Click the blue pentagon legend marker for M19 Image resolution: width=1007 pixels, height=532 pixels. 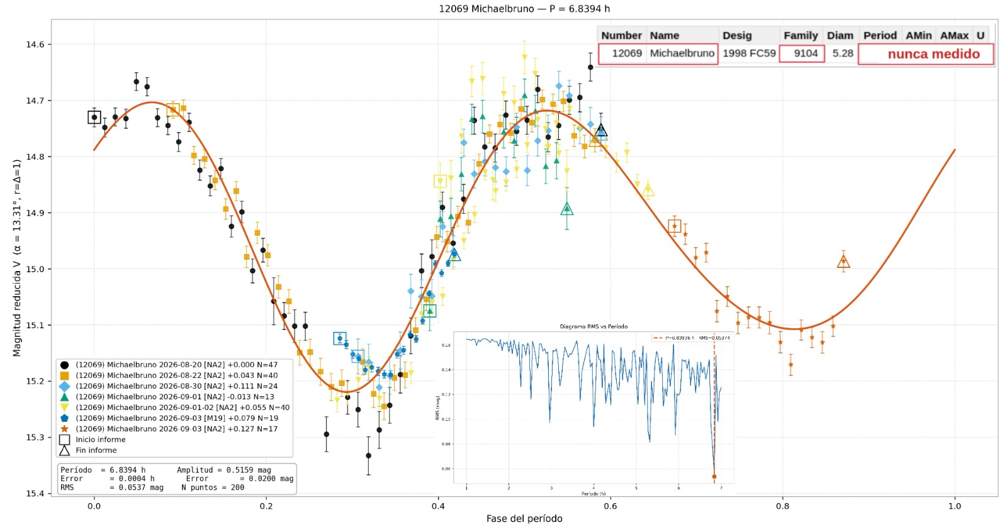[x=64, y=418]
